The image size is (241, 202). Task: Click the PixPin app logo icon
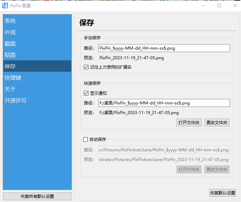(x=5, y=6)
